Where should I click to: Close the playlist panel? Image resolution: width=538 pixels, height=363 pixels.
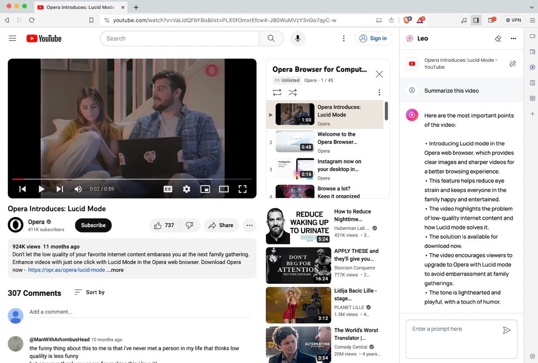379,74
